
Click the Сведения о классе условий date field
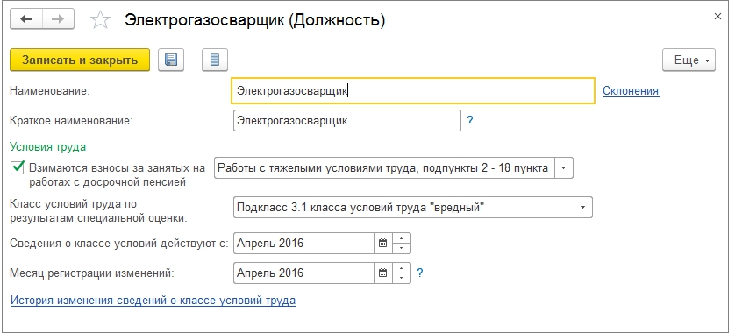[x=303, y=243]
